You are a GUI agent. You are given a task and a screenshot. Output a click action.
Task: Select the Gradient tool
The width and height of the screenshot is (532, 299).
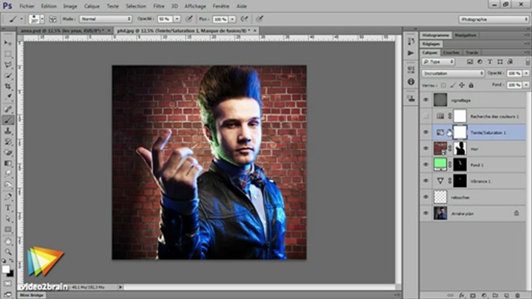point(8,163)
